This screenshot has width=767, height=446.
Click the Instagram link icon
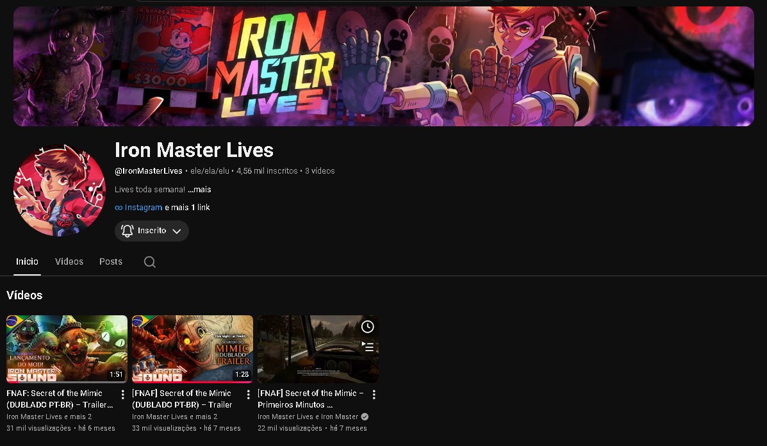pyautogui.click(x=119, y=208)
